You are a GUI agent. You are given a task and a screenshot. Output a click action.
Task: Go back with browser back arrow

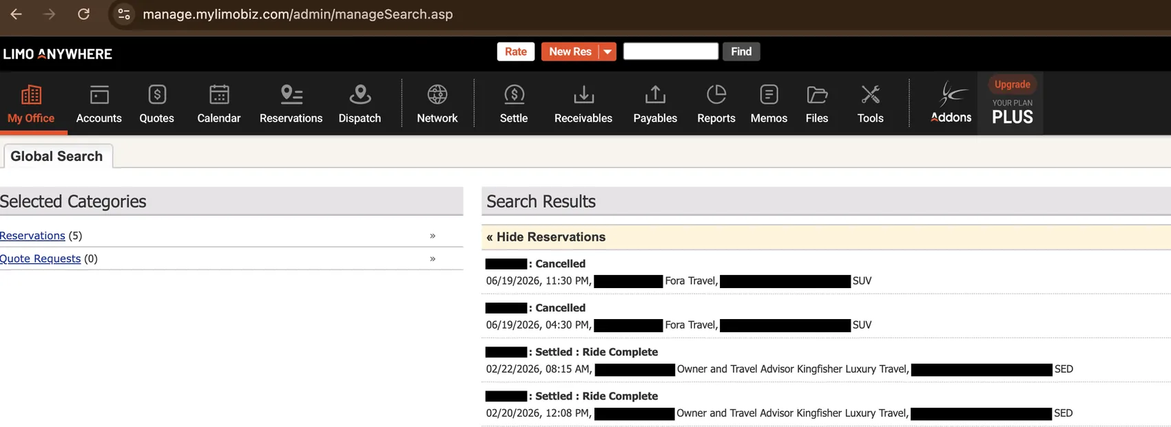tap(16, 14)
